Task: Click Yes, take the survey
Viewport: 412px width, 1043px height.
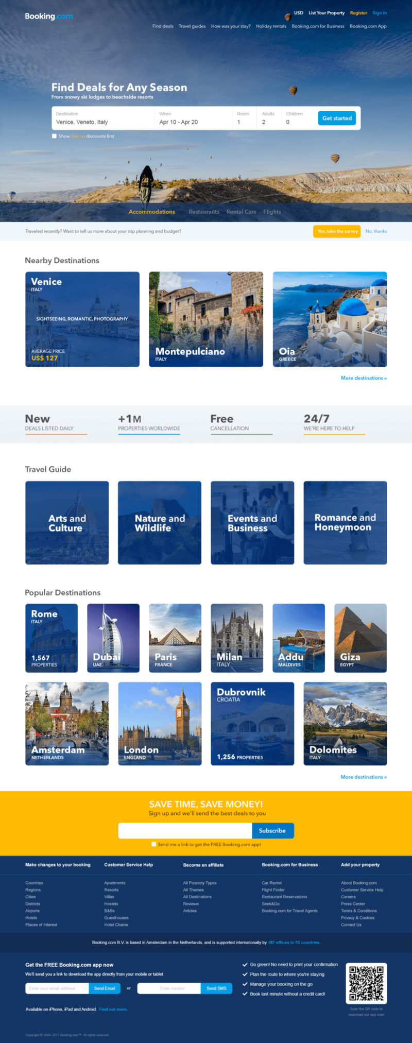Action: point(337,231)
